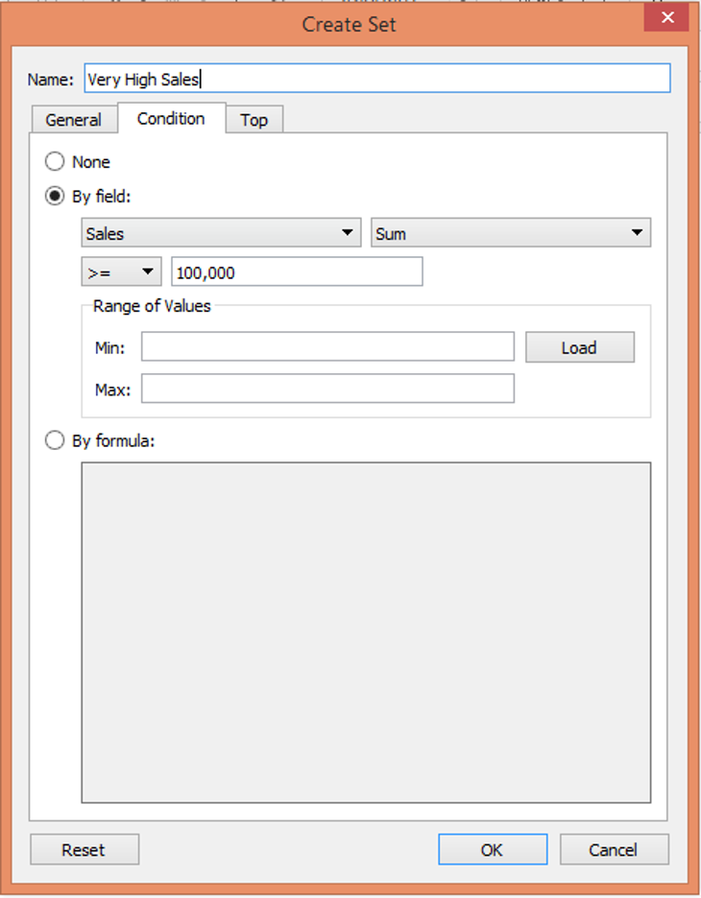Expand the Sum aggregation dropdown

point(511,232)
